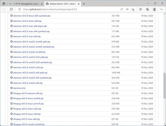Click the user profile avatar
The image size is (166, 126).
pos(154,9)
